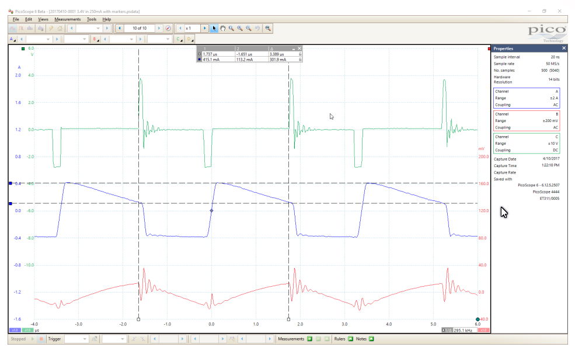Select the pointer selection tool

pyautogui.click(x=214, y=28)
